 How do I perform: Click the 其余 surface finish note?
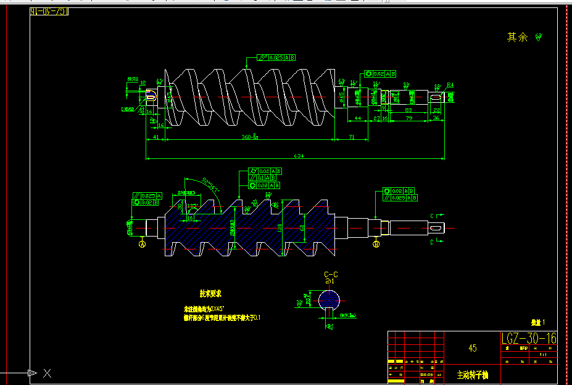[x=517, y=37]
